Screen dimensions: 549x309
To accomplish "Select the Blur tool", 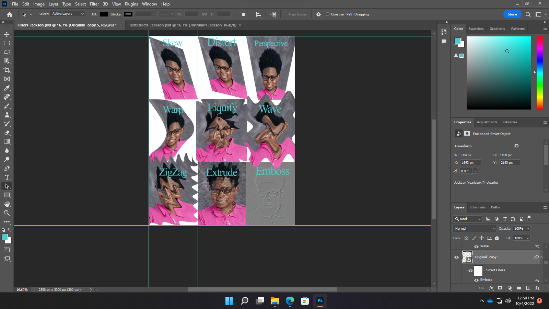I will click(x=7, y=150).
